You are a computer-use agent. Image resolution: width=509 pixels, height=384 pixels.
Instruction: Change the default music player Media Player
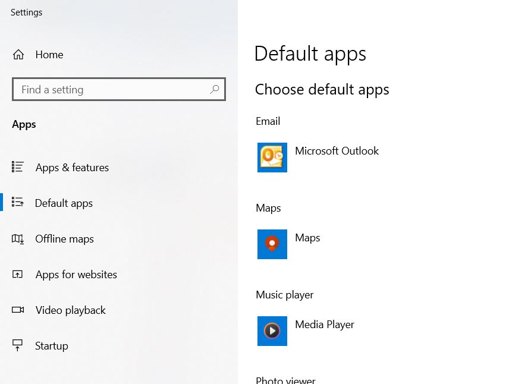tap(306, 331)
